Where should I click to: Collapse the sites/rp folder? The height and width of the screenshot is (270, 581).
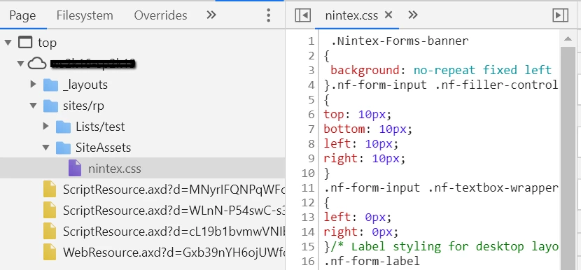coord(34,106)
